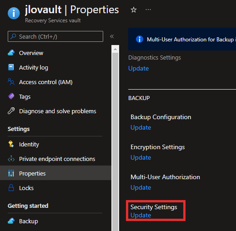Screen dimensions: 236x231
Task: Open the more options ellipsis in header
Action: point(148,10)
